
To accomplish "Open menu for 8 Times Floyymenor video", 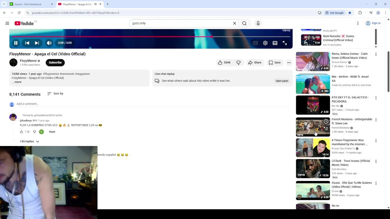I will [x=376, y=141].
